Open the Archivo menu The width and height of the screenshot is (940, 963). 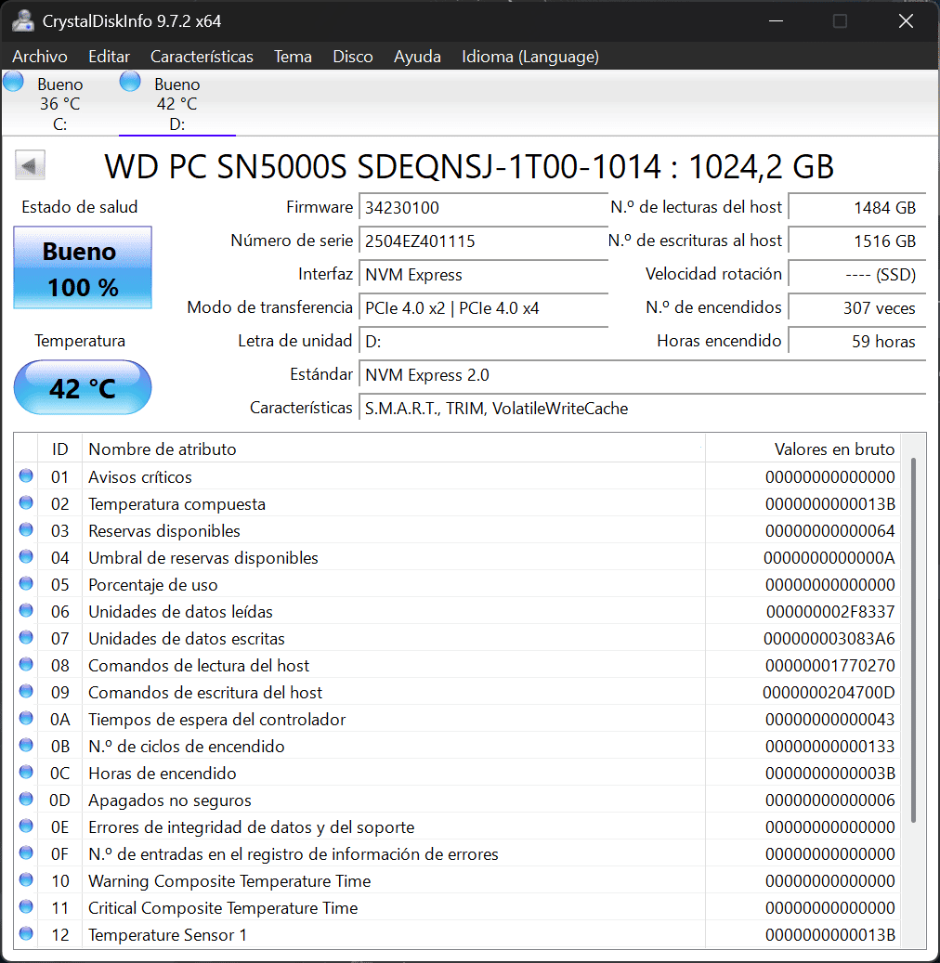click(x=40, y=57)
